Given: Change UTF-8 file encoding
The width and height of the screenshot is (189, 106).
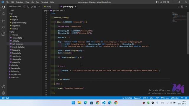Looking at the screenshot, I should click(x=145, y=98).
